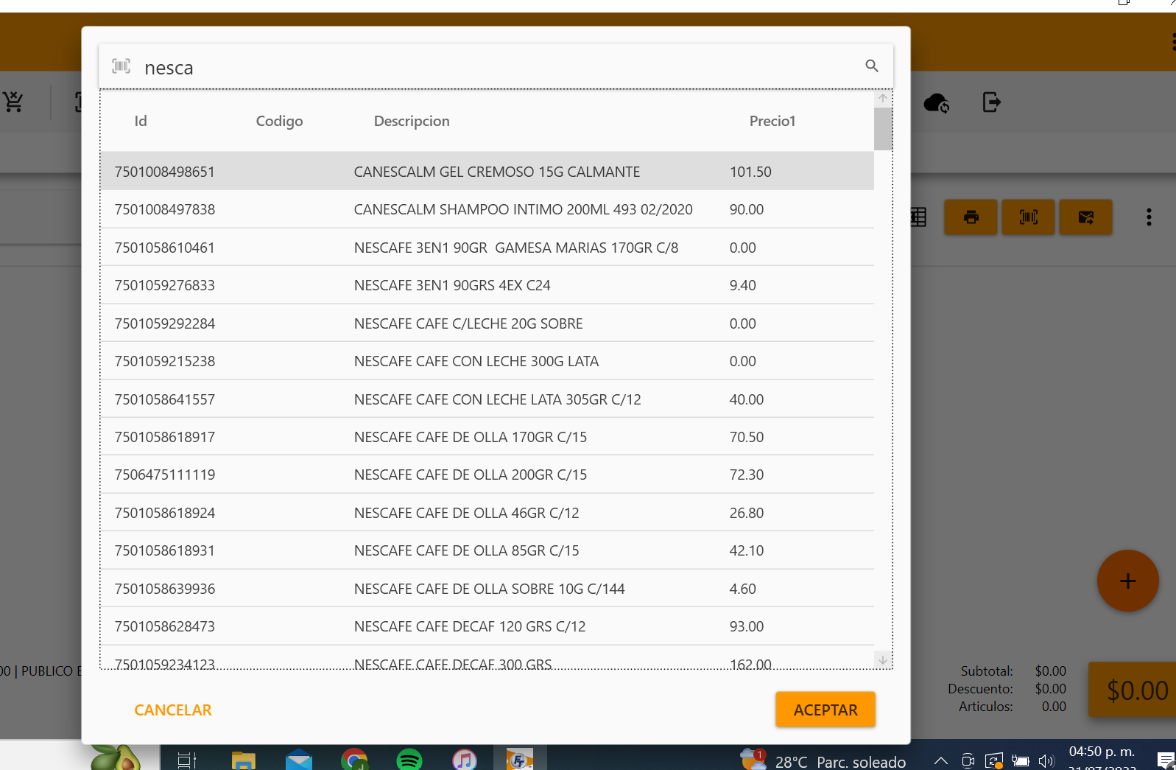Click the search input containing nesca
The width and height of the screenshot is (1176, 770).
496,67
